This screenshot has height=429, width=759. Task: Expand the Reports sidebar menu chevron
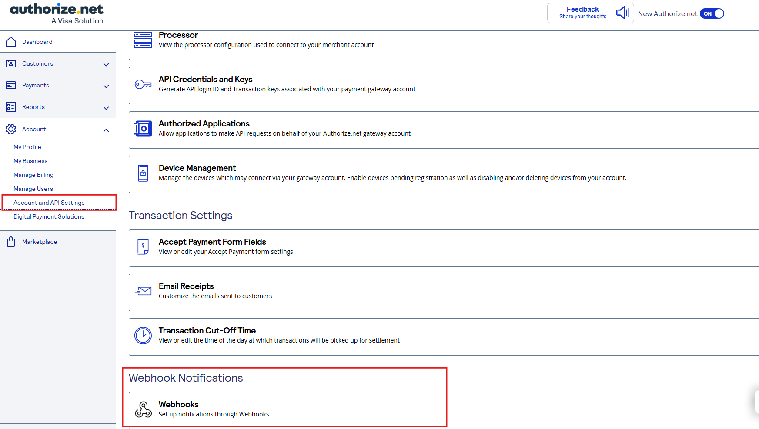(x=106, y=108)
